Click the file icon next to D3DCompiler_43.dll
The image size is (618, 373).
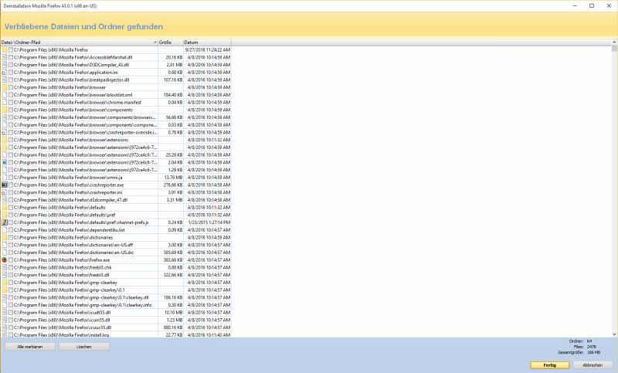[x=5, y=65]
